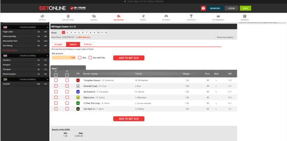The height and width of the screenshot is (141, 287).
Task: Click the Bet amount input field
Action: (x=64, y=58)
